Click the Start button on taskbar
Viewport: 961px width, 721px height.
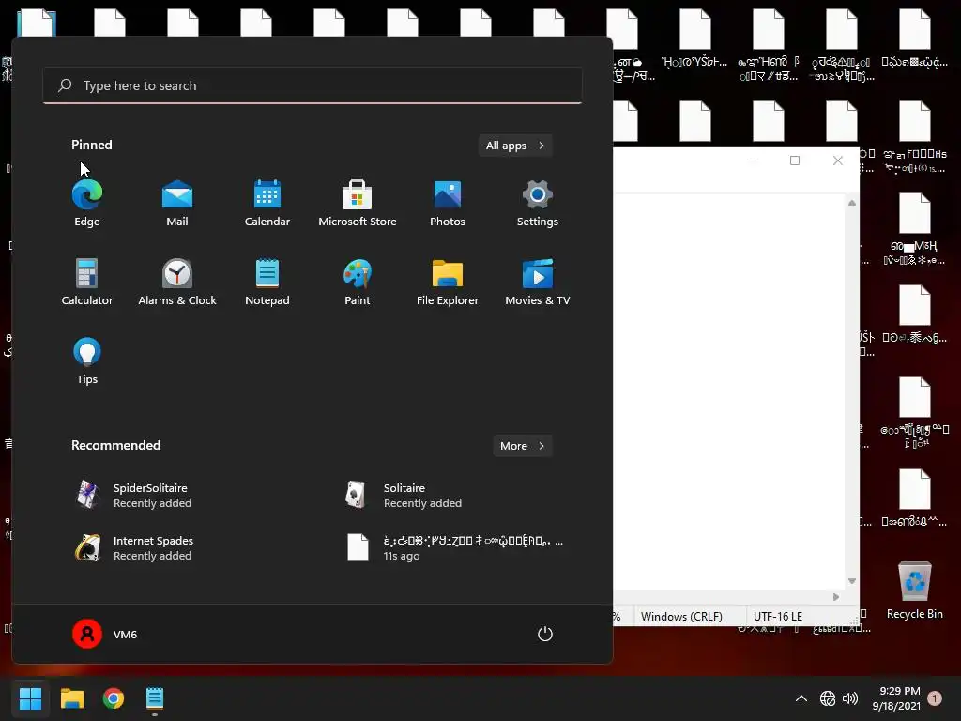tap(30, 698)
